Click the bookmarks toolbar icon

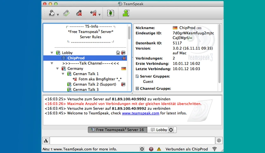66,13
